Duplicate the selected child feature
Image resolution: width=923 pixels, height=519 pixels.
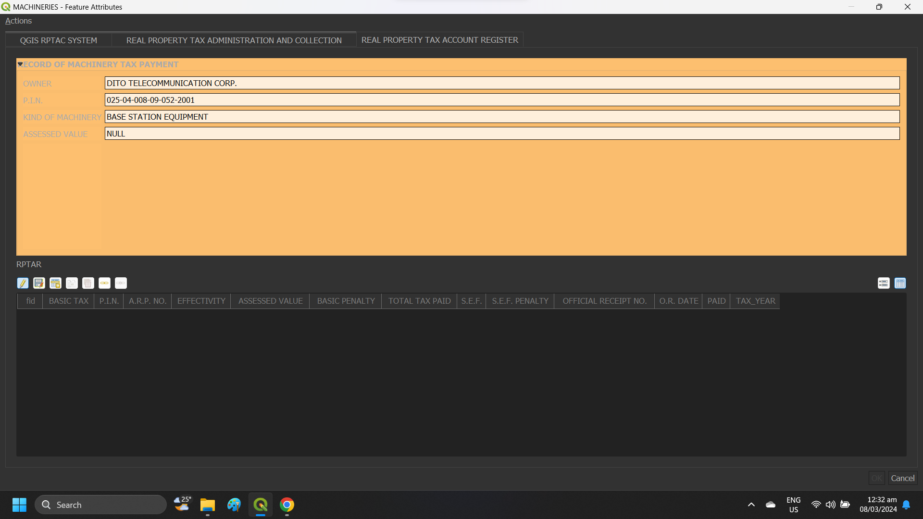pyautogui.click(x=72, y=283)
